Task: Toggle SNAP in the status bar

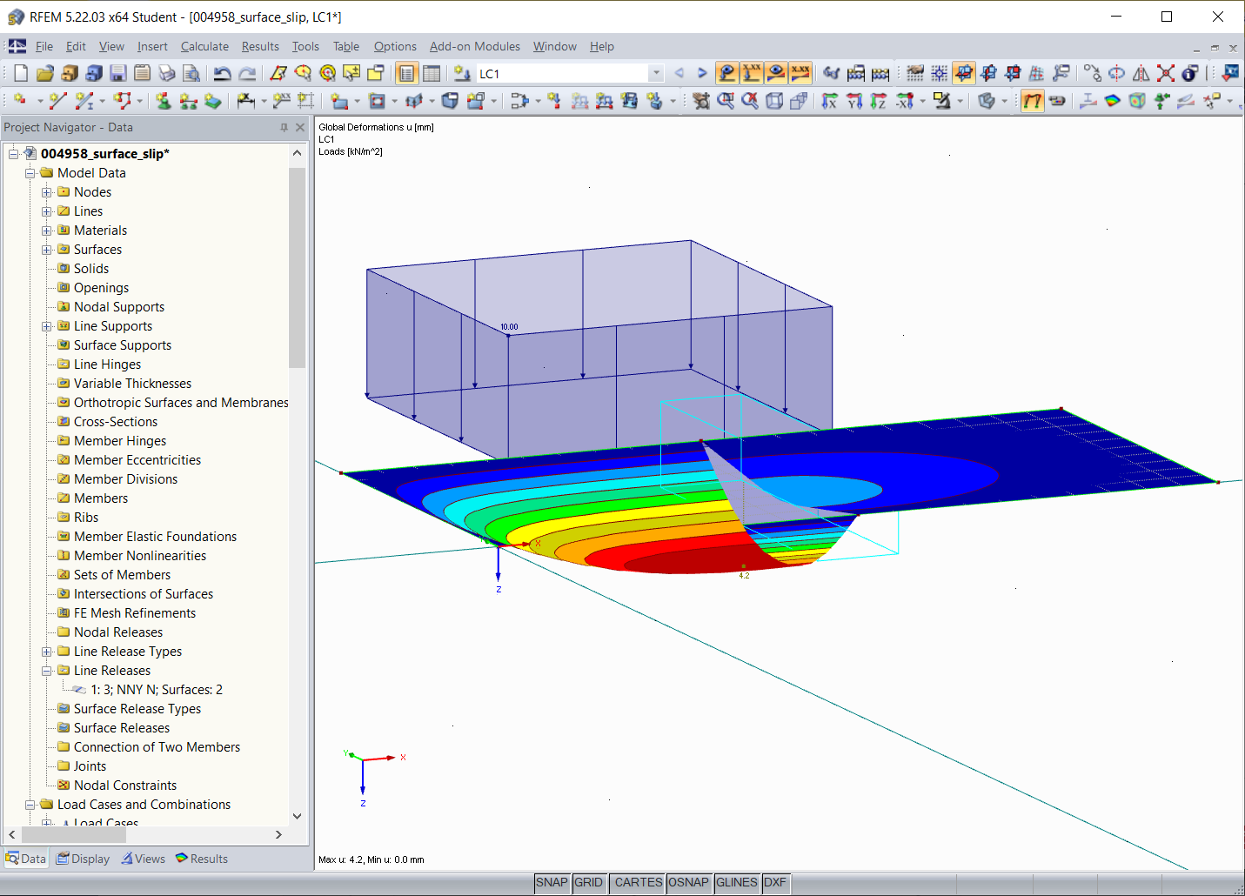Action: click(552, 882)
